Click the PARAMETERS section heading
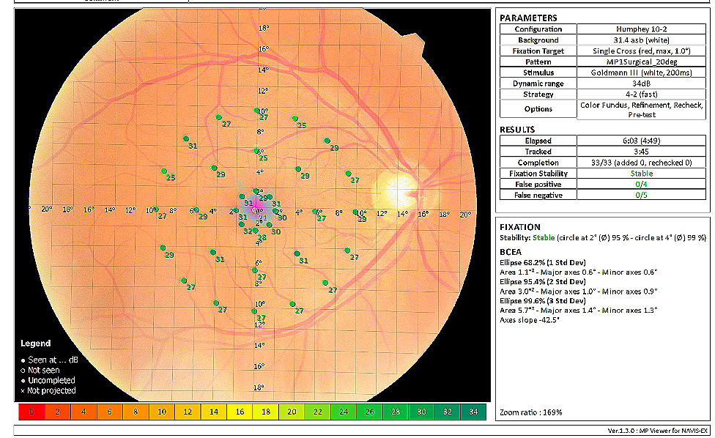Image resolution: width=715 pixels, height=438 pixels. tap(528, 18)
